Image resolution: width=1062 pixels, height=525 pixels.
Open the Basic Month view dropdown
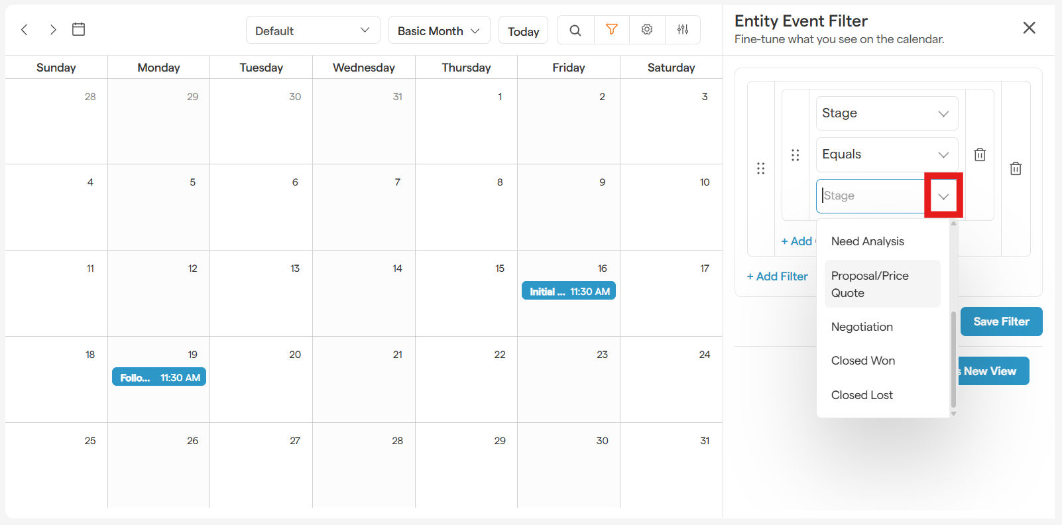pos(439,30)
